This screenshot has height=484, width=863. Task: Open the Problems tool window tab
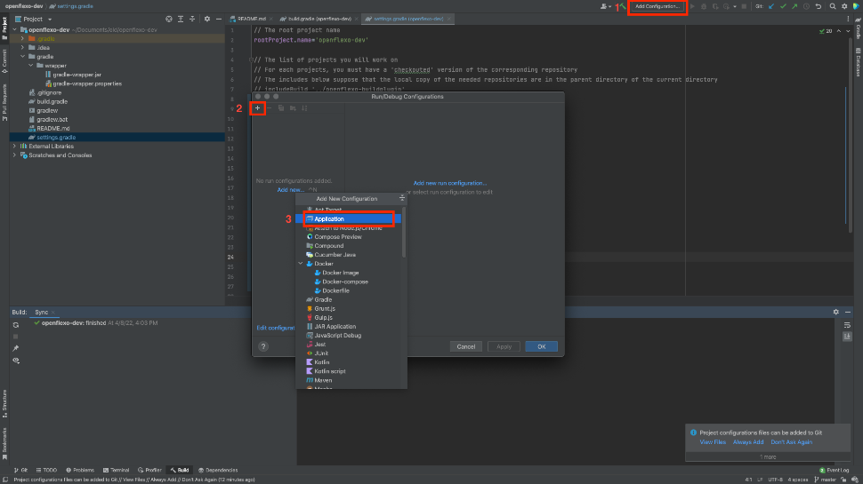coord(80,471)
